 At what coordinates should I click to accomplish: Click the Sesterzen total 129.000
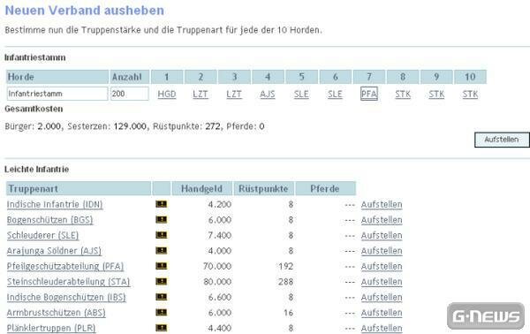click(x=130, y=126)
